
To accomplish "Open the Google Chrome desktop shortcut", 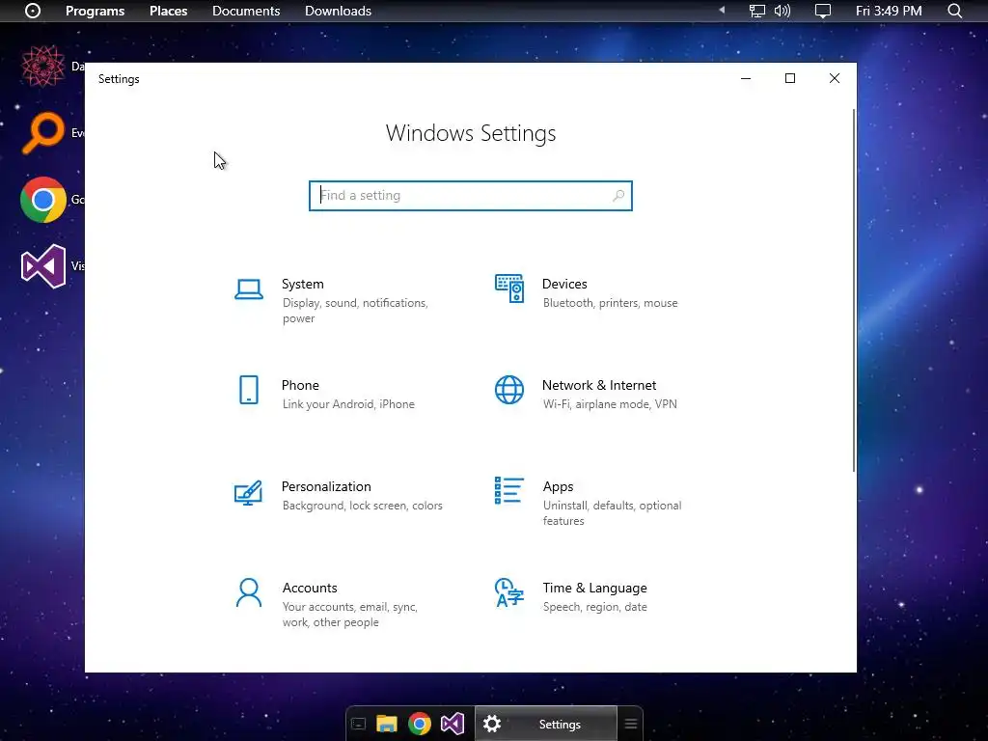I will (42, 200).
